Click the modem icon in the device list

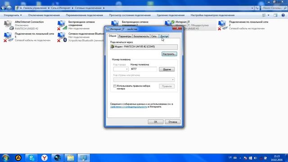[112, 47]
